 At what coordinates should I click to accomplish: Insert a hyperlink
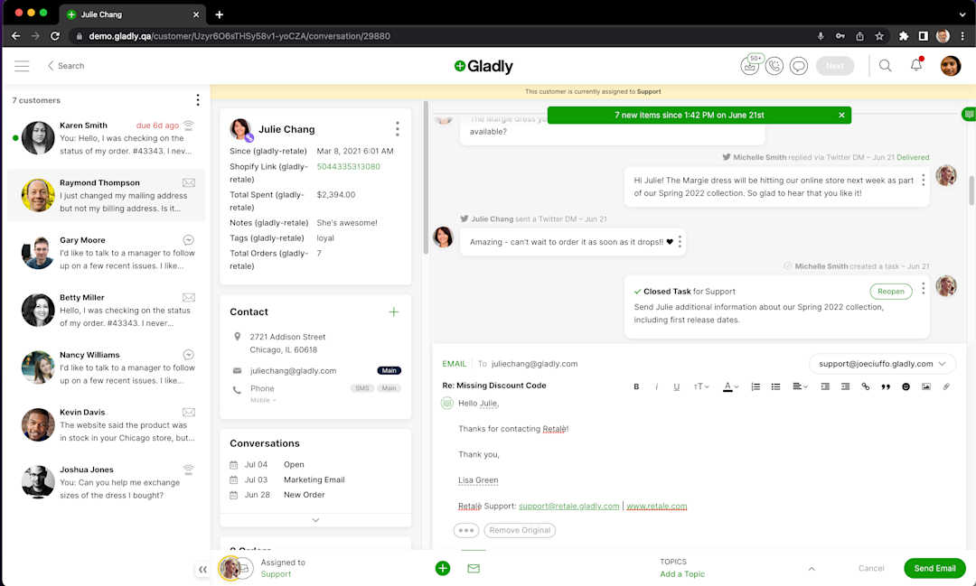pyautogui.click(x=865, y=387)
